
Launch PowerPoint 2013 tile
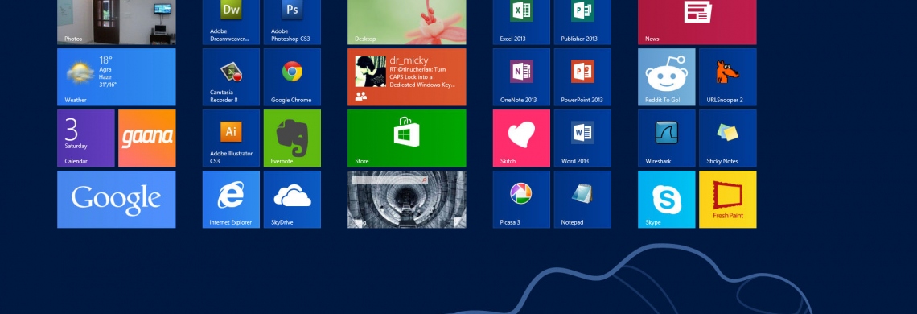coord(582,76)
